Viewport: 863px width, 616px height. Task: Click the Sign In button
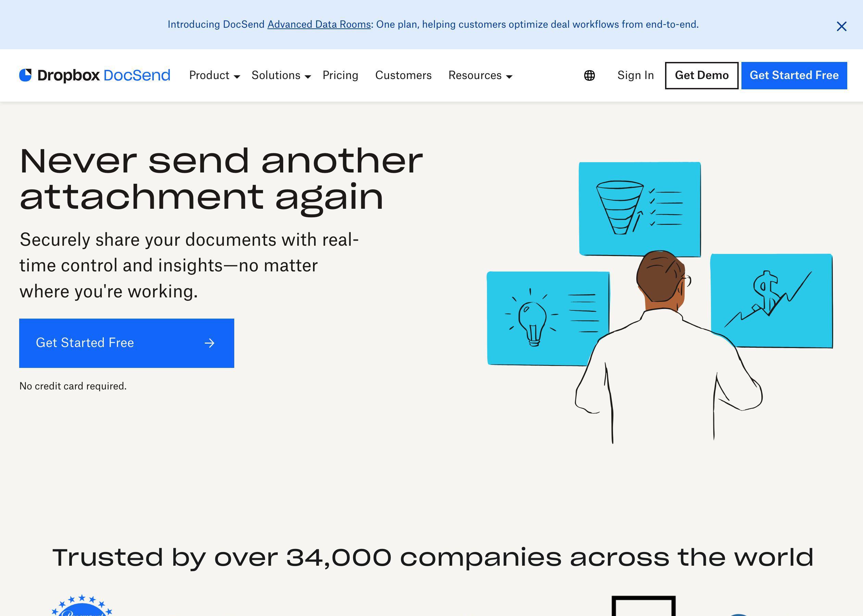pos(635,75)
